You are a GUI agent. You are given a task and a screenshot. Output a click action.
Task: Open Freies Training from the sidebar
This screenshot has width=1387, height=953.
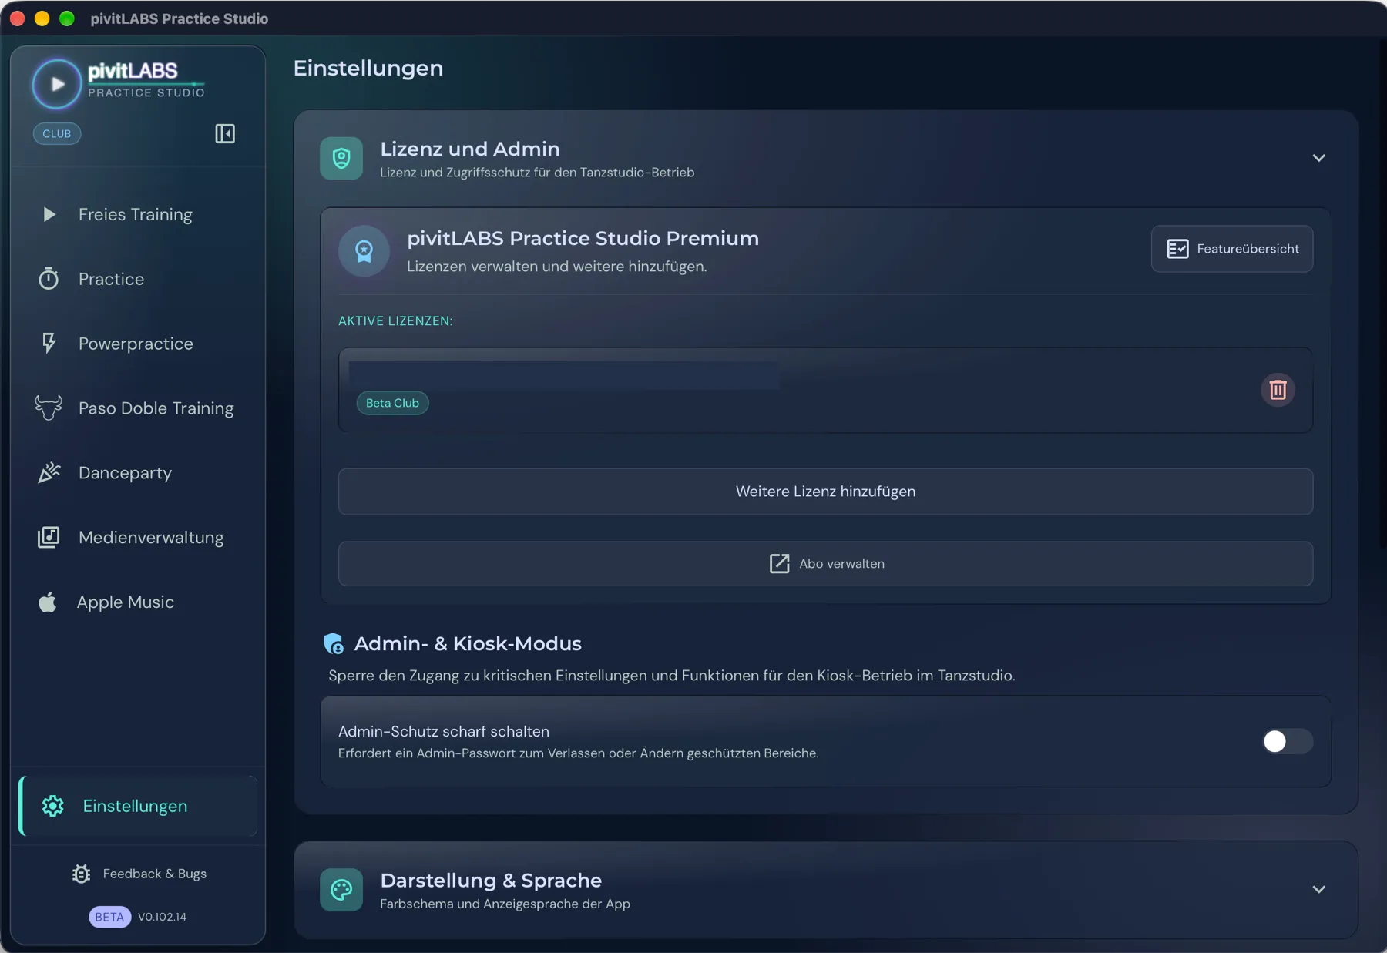coord(139,214)
